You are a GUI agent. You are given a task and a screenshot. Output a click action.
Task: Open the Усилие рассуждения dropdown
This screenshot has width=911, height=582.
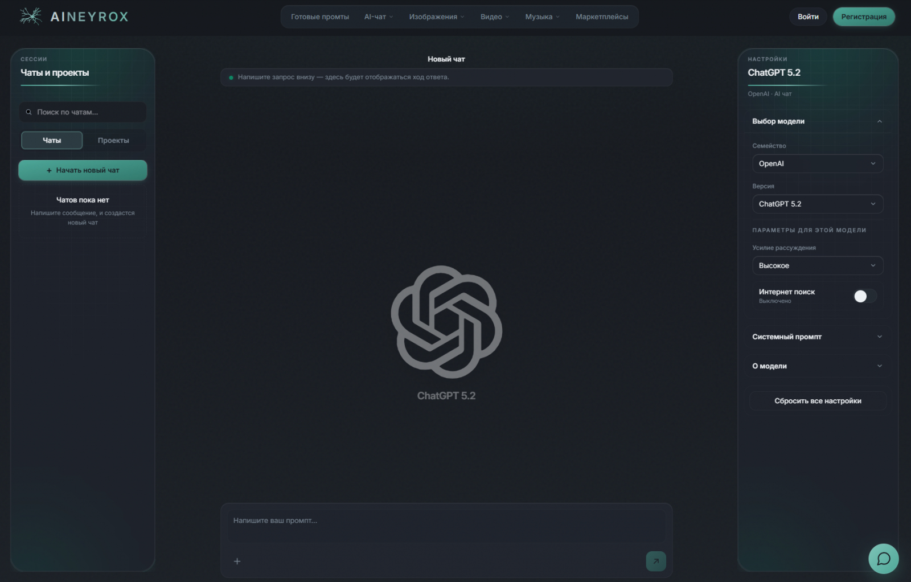818,265
